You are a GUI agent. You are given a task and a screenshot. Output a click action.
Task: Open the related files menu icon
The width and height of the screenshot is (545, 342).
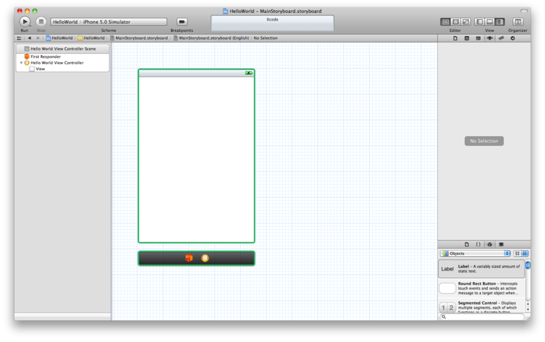point(19,38)
